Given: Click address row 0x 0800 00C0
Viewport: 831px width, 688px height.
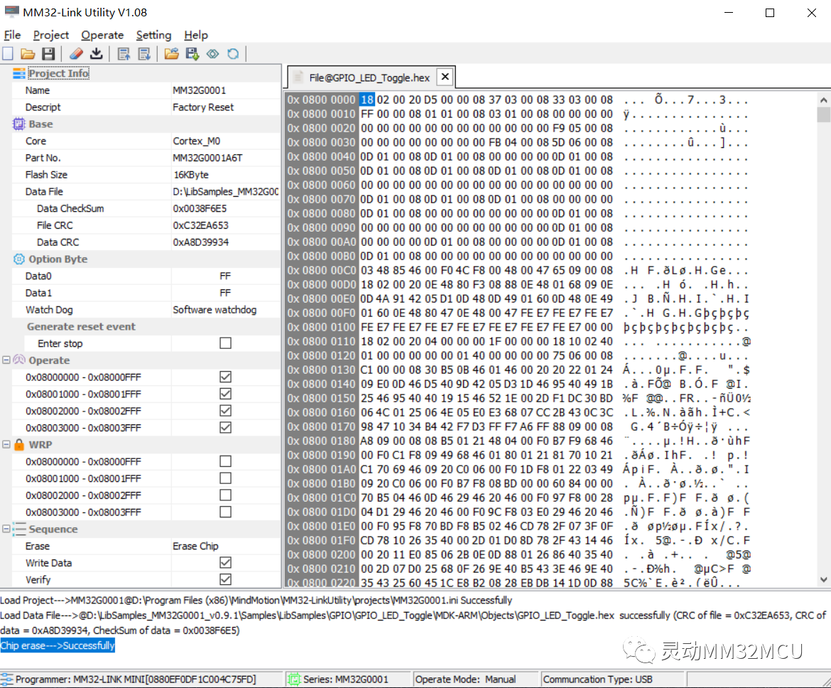Looking at the screenshot, I should coord(321,270).
